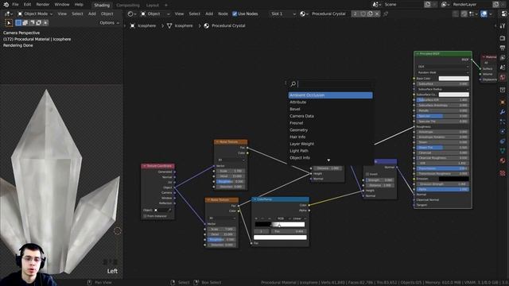Viewport: 509px width, 286px height.
Task: Select Ambient Occlusion in search results
Action: [x=331, y=95]
